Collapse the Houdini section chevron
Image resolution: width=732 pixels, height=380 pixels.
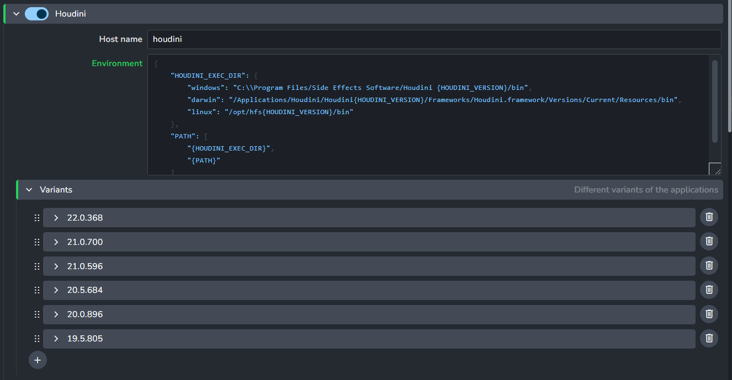16,14
